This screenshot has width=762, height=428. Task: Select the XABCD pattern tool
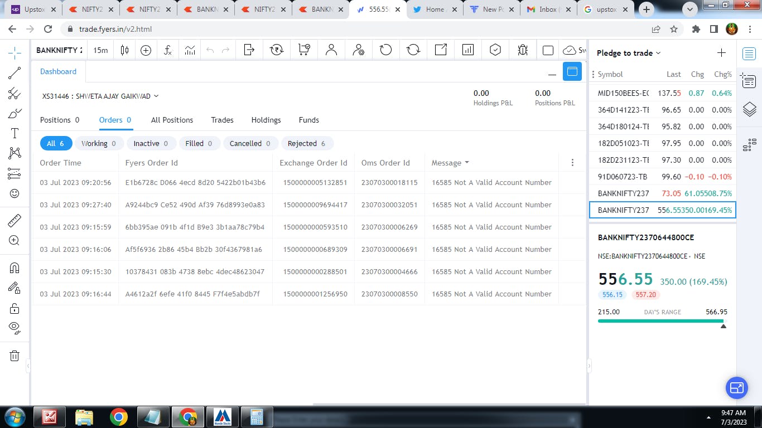(x=15, y=153)
